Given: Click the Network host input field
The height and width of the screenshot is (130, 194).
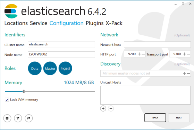Looking at the screenshot, I should (x=157, y=44).
